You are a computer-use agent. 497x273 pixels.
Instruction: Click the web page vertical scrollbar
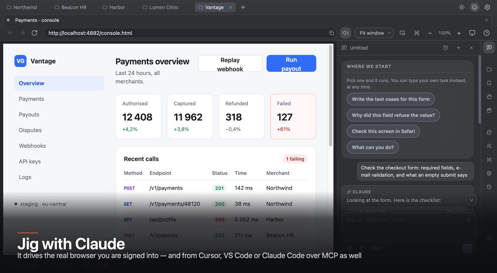[331, 96]
